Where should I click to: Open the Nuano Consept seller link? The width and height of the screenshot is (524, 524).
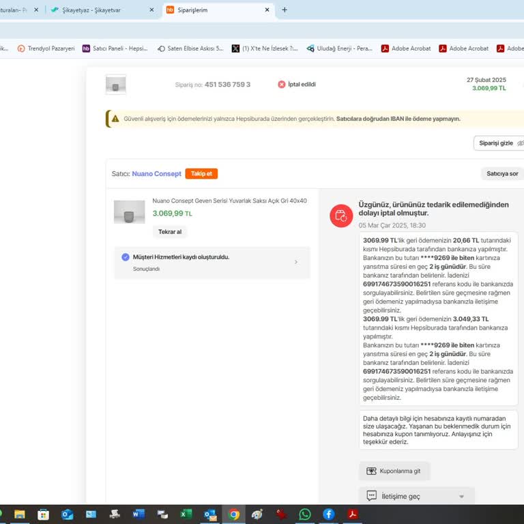[156, 174]
